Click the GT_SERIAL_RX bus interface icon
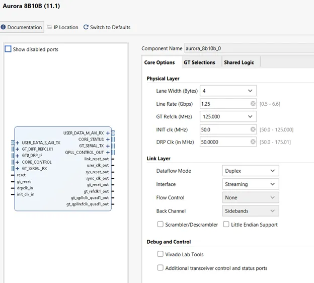Screen dimensions: 314x283 point(13,168)
